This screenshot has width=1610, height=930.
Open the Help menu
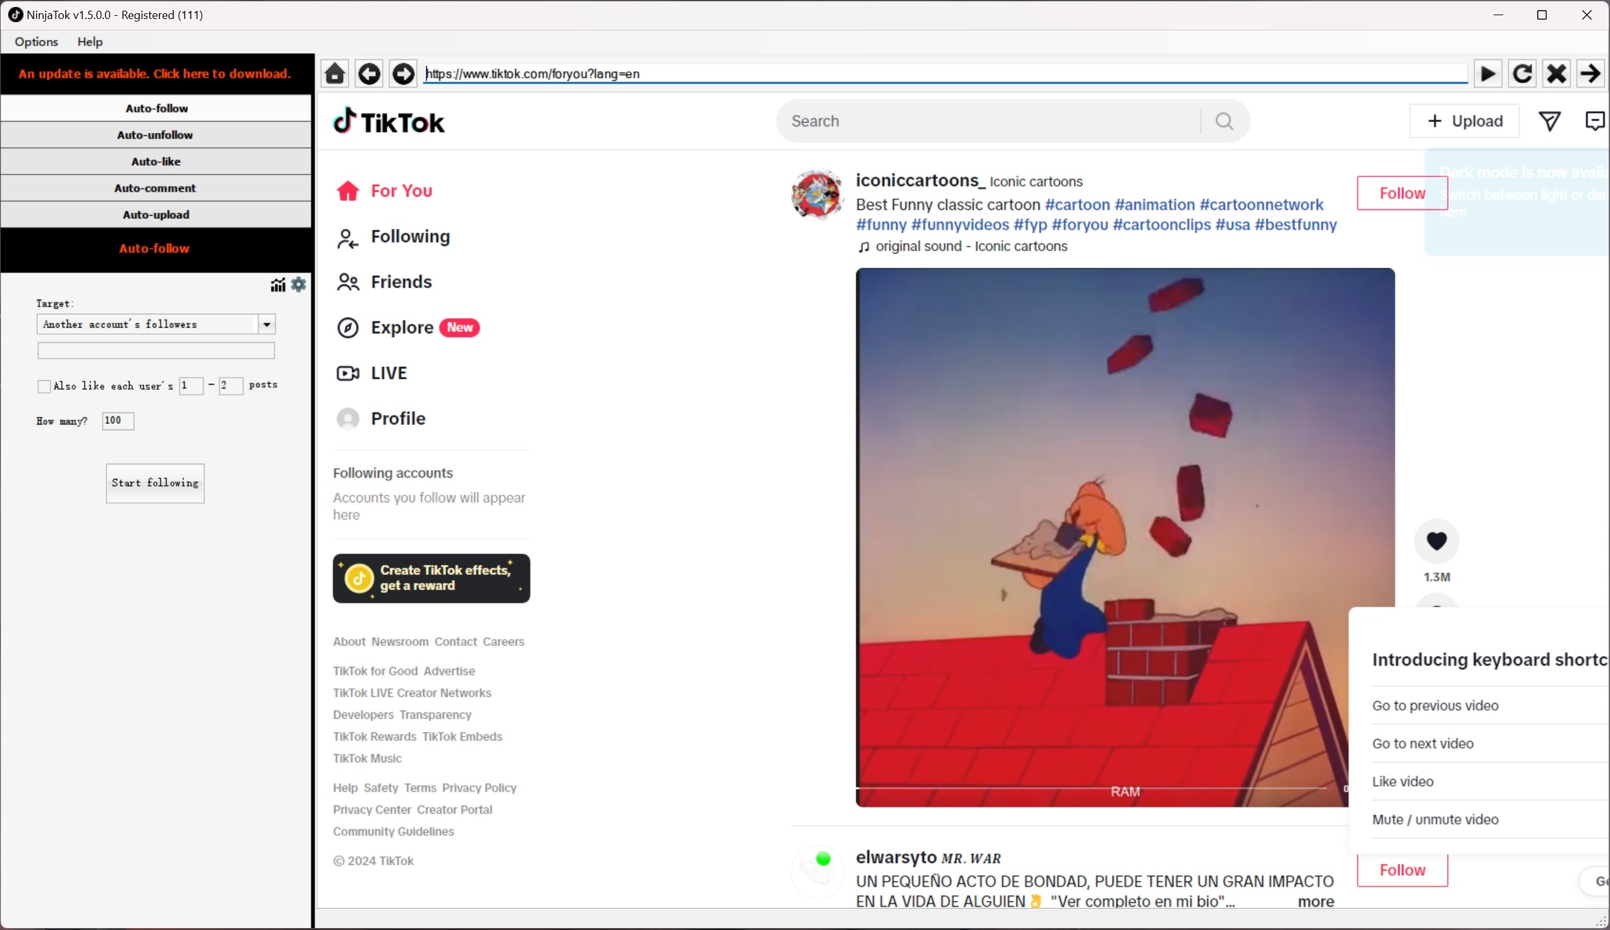(x=90, y=42)
